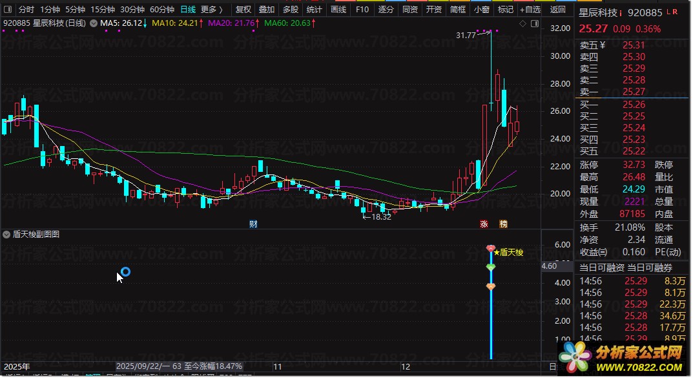Viewport: 693px width, 378px height.
Task: Open 复权 price adjustment option
Action: pyautogui.click(x=243, y=9)
